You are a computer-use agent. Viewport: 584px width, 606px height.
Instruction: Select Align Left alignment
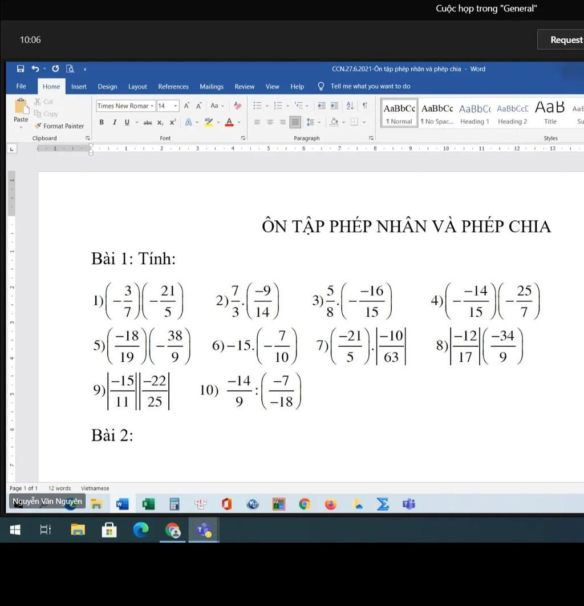pos(257,122)
